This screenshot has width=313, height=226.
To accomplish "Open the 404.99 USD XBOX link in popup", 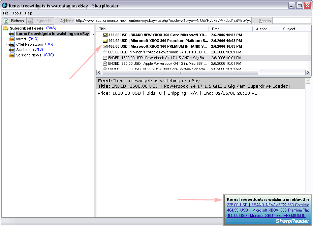I will click(268, 210).
